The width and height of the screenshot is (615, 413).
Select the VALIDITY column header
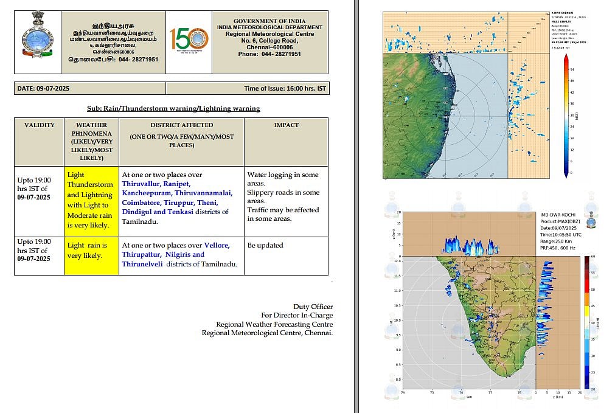tap(39, 125)
